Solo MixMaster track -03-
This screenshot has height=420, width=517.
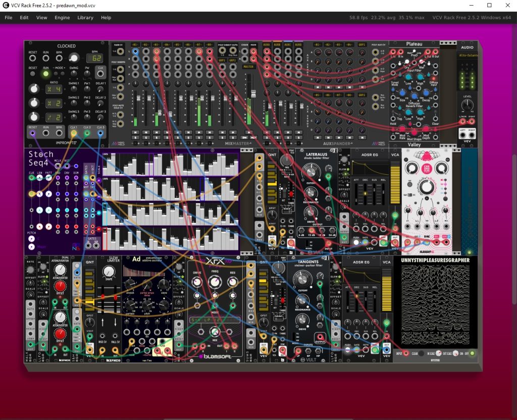click(157, 138)
